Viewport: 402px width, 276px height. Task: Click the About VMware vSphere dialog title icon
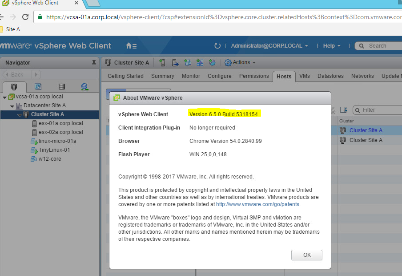[x=117, y=98]
